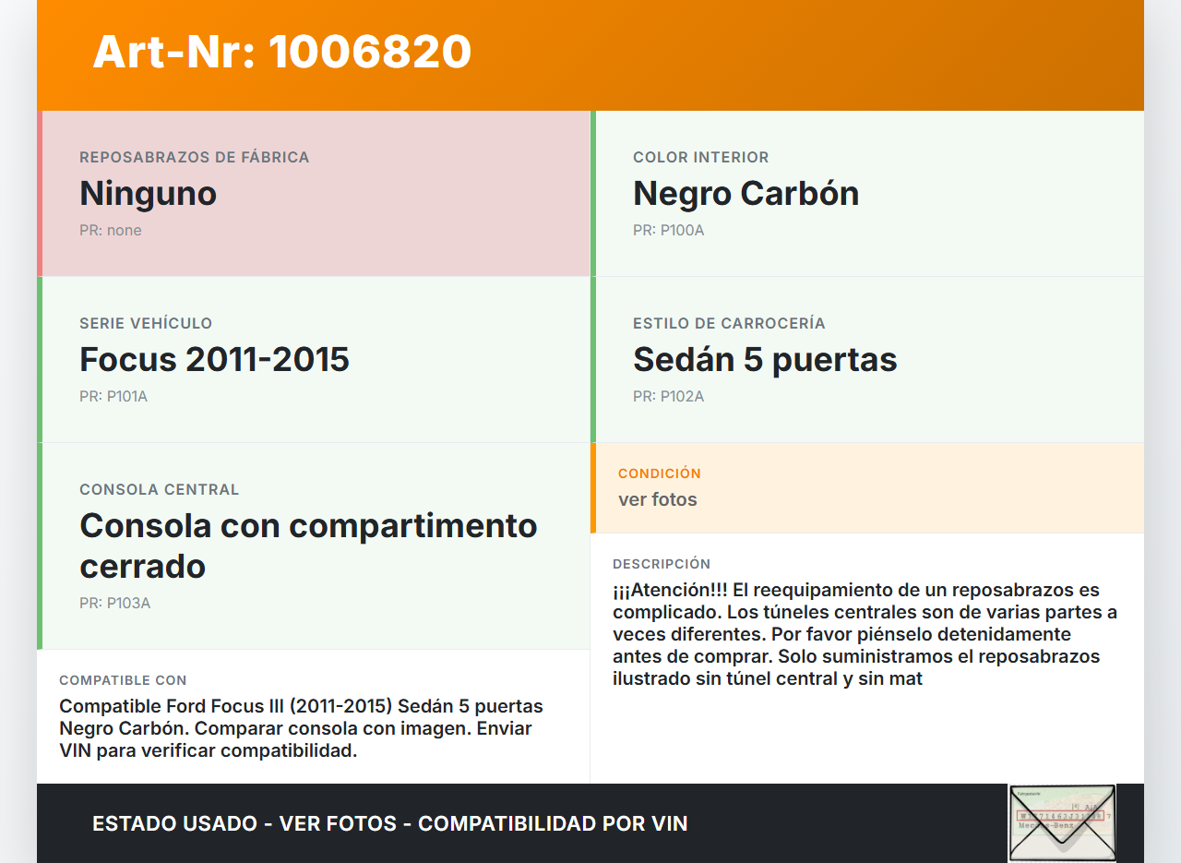Click the PR: P102A code
This screenshot has height=863, width=1181.
[x=668, y=396]
